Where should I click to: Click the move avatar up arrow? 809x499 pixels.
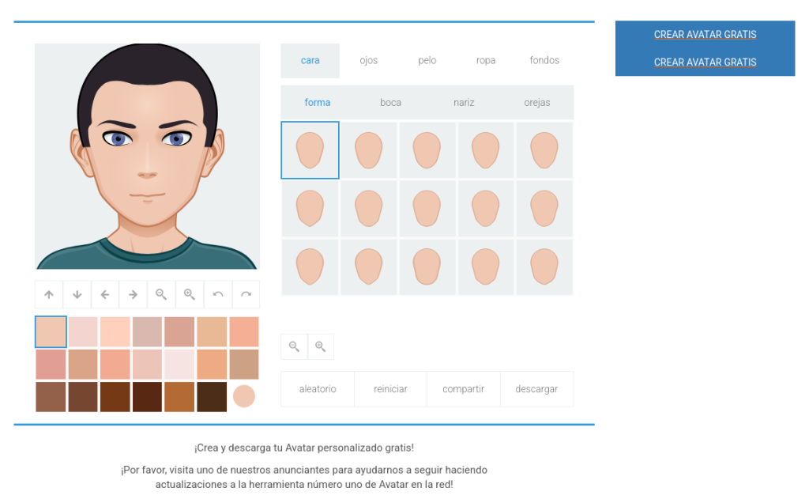click(x=49, y=295)
